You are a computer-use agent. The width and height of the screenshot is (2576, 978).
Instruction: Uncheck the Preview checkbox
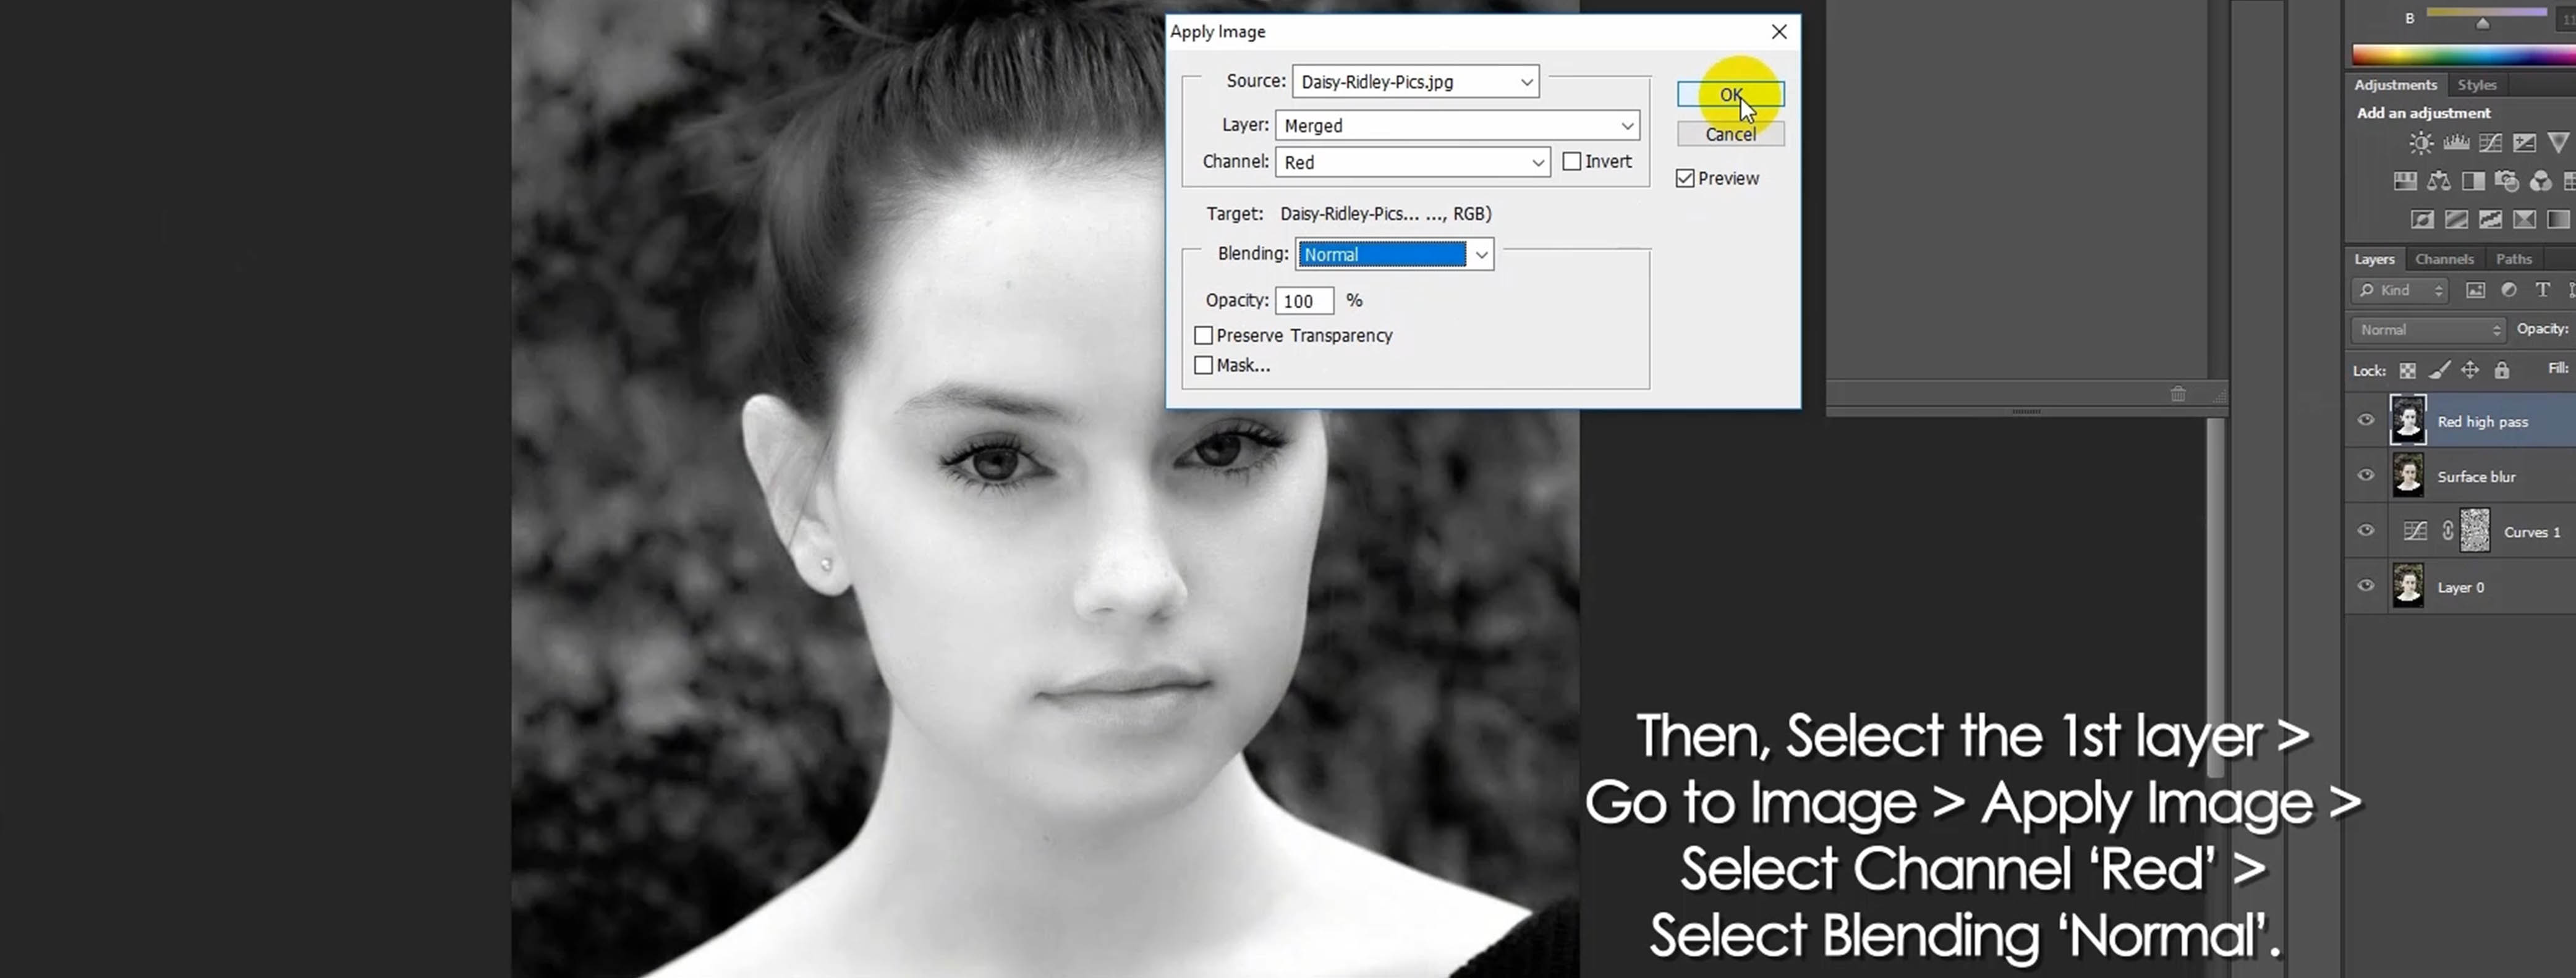[x=1685, y=179]
